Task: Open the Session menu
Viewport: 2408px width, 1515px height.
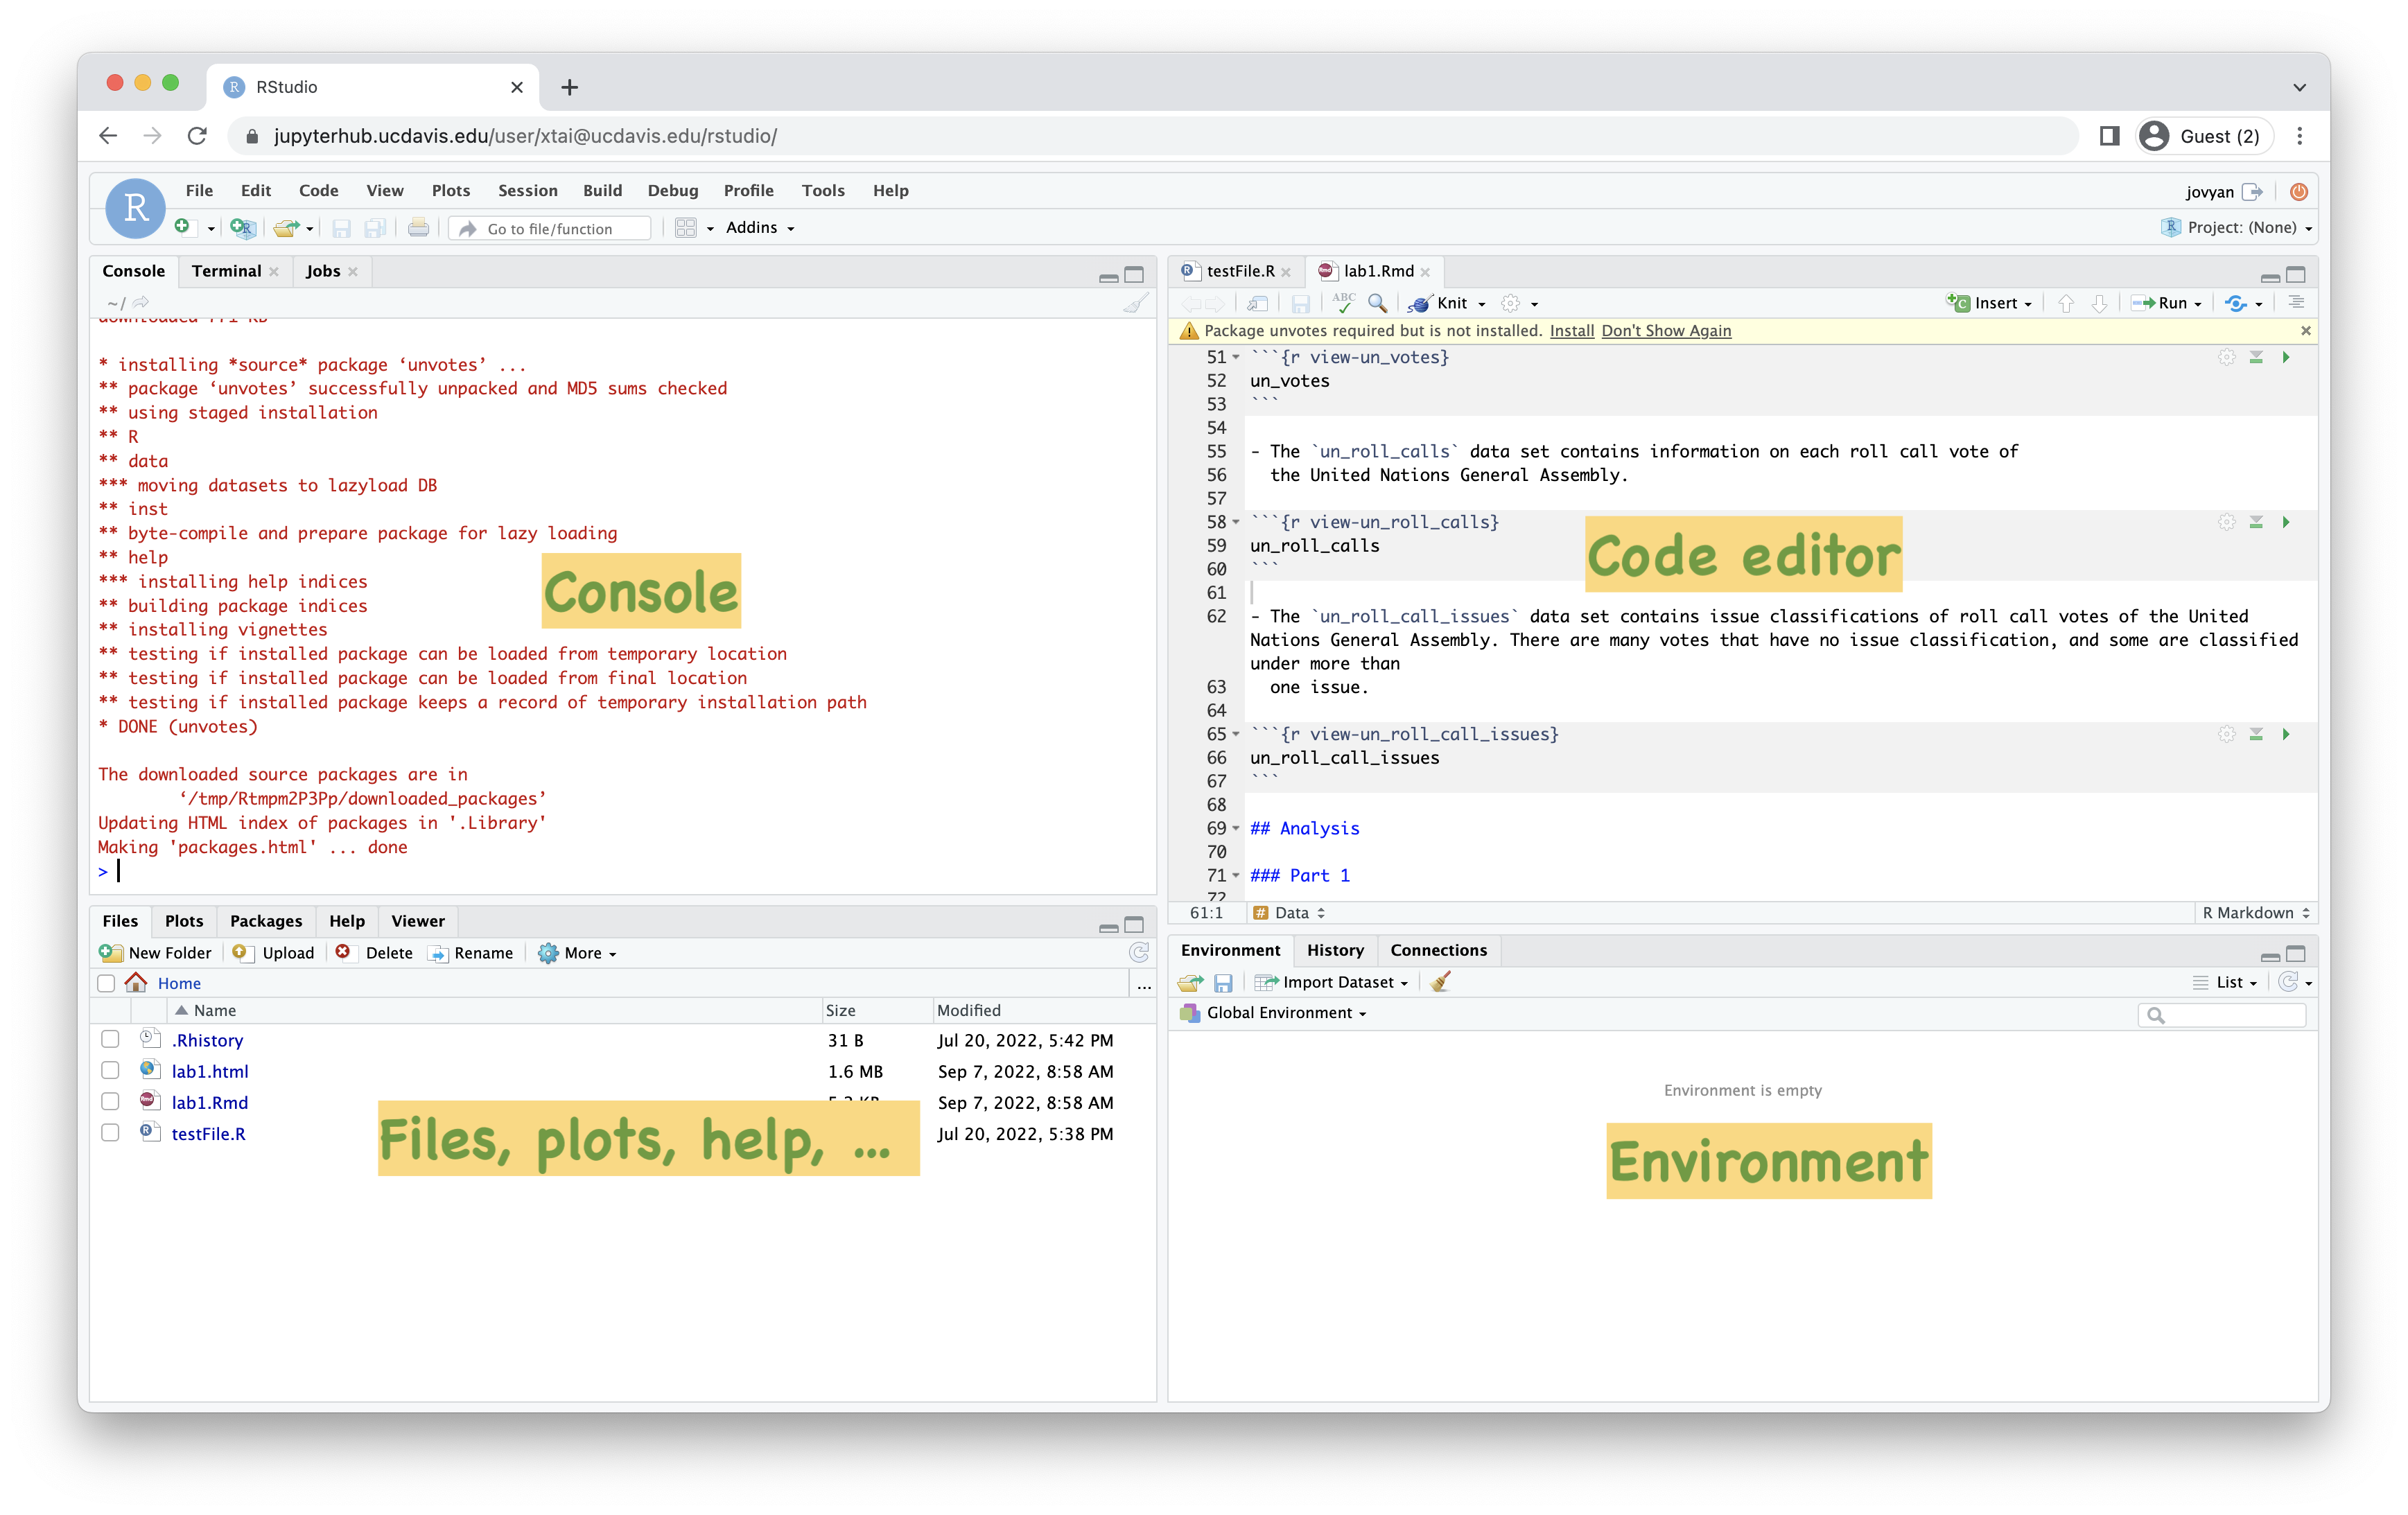Action: point(527,190)
